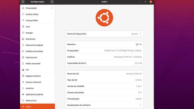Image resolution: width=194 pixels, height=109 pixels.
Task: Open Atualizações de software row
Action: click(x=104, y=105)
